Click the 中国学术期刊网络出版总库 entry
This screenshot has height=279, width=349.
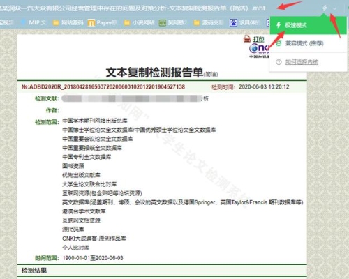click(95, 121)
